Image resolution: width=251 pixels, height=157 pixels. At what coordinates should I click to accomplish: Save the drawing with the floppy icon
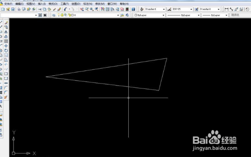13,9
